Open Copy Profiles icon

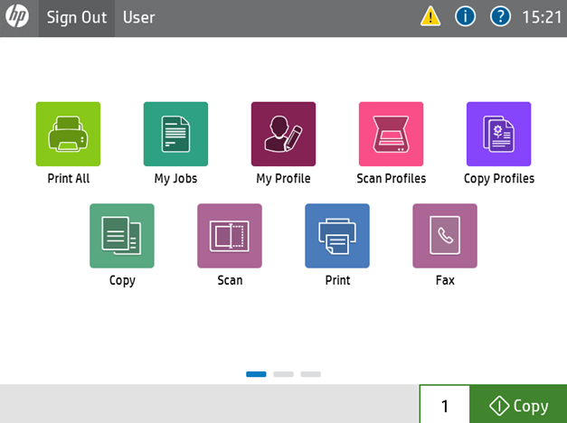click(498, 135)
